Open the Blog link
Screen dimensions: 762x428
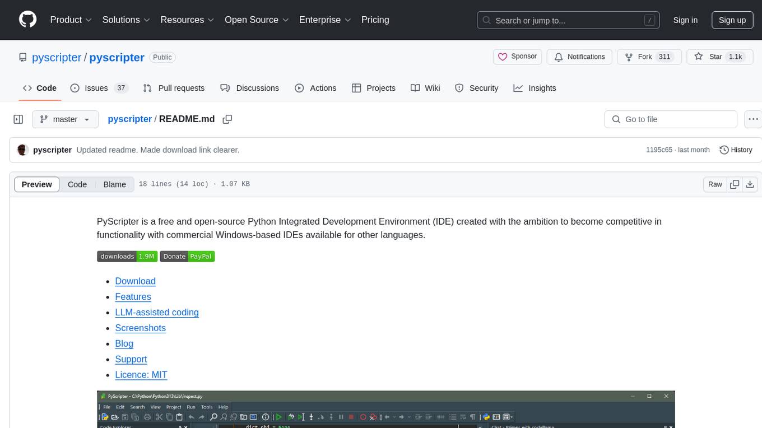[x=124, y=344]
